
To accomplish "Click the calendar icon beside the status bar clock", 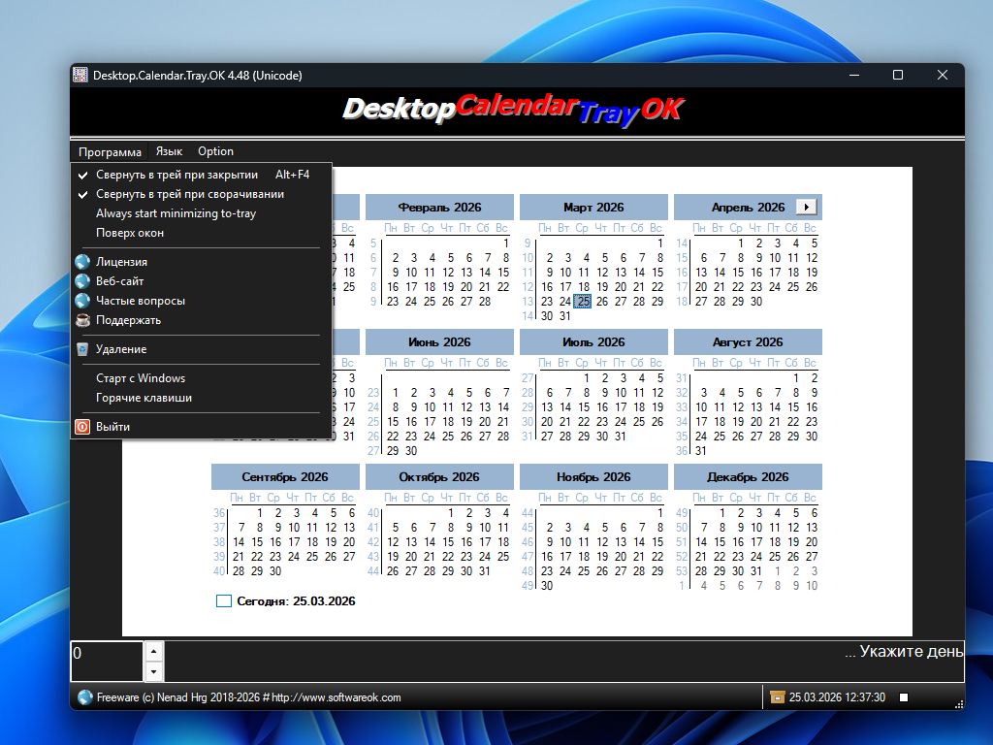I will [777, 697].
